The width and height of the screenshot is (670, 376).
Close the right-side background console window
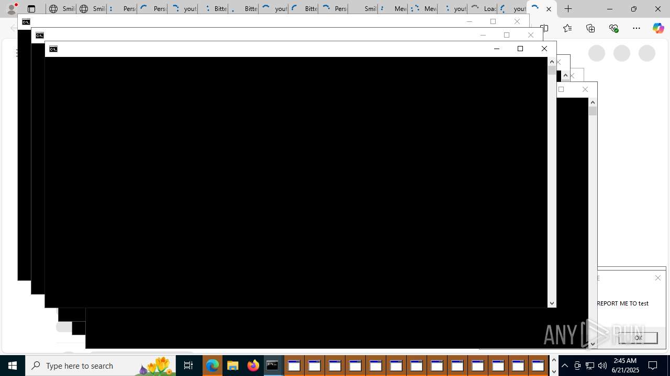585,89
